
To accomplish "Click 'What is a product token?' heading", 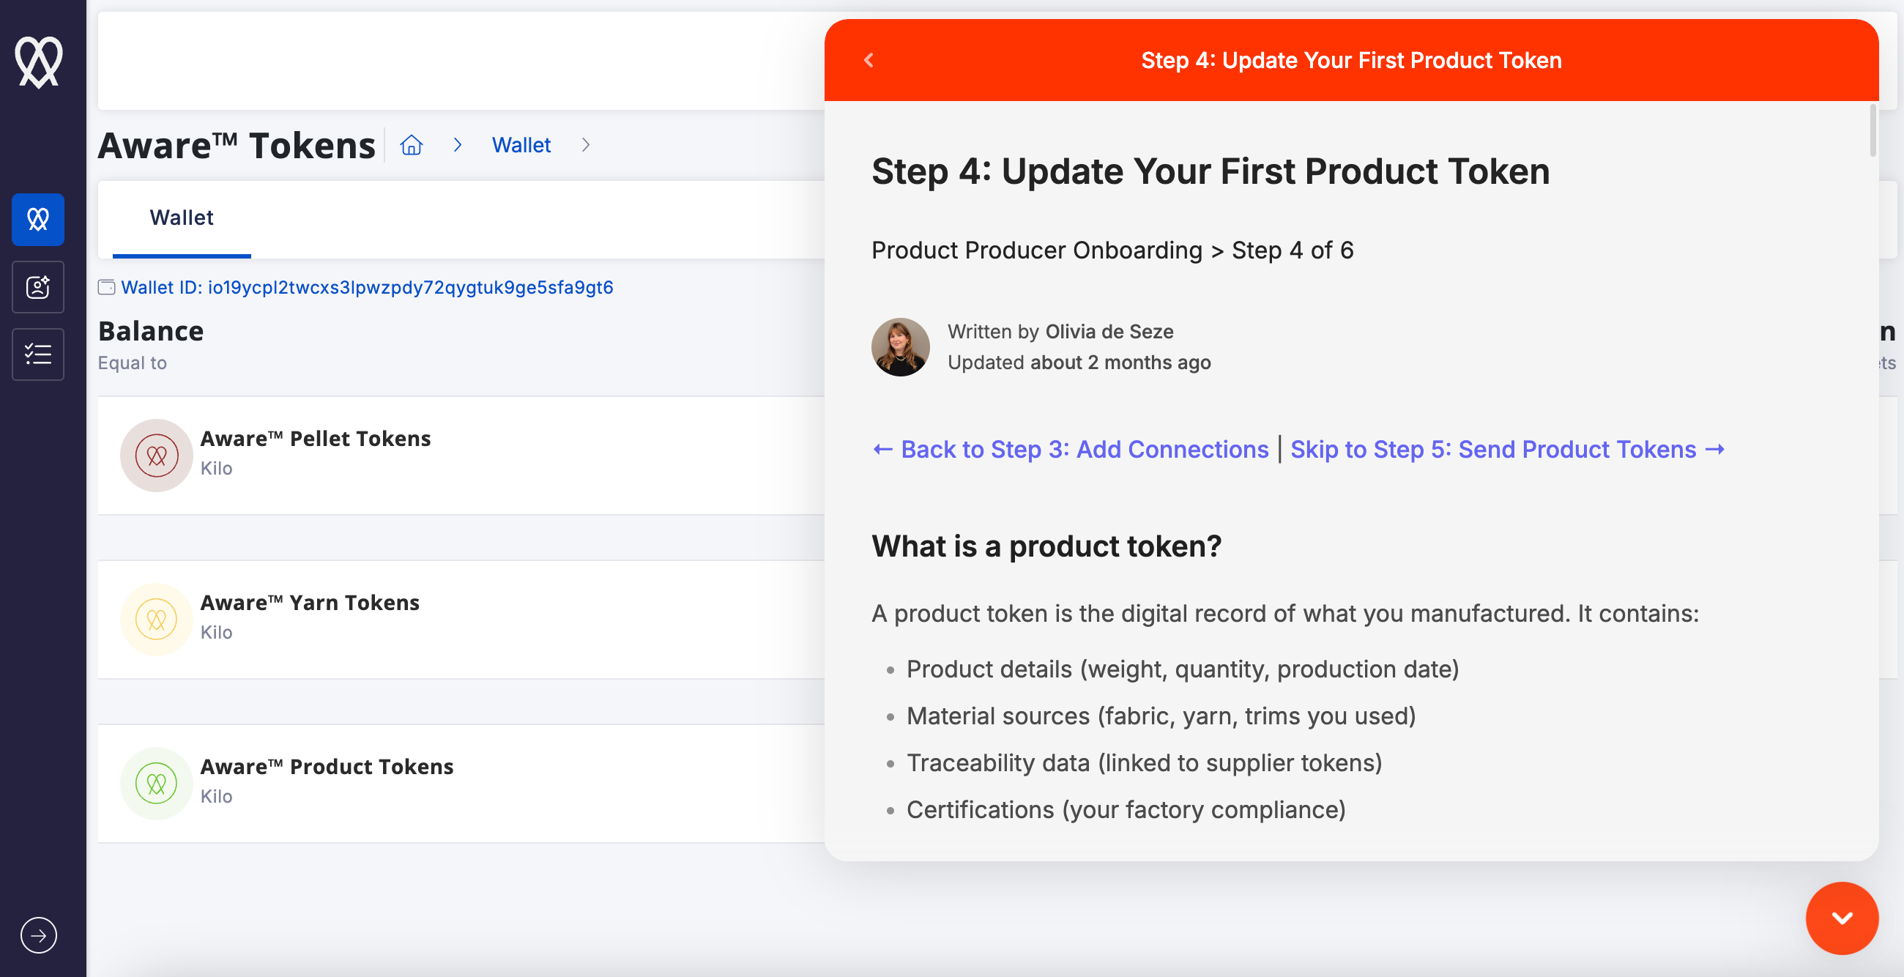I will (1046, 546).
